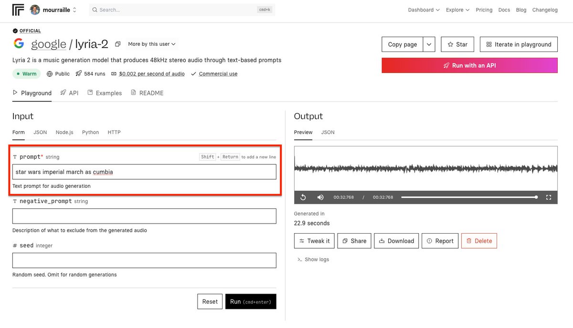Expand More by this user dropdown
The image size is (573, 328).
pyautogui.click(x=152, y=44)
